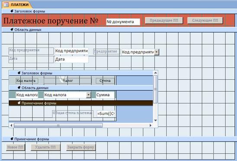Select the Сумма header label in subform
The image size is (237, 161).
[x=105, y=80]
